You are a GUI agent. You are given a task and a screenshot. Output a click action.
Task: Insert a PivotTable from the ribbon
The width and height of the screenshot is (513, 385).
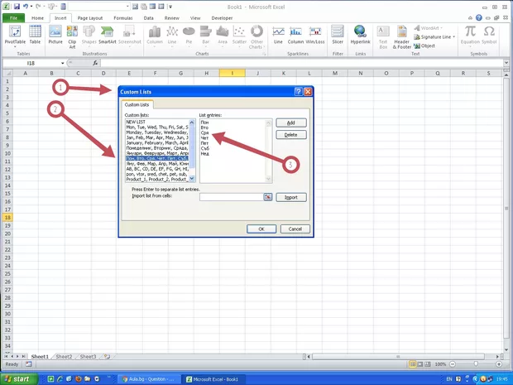pos(14,35)
